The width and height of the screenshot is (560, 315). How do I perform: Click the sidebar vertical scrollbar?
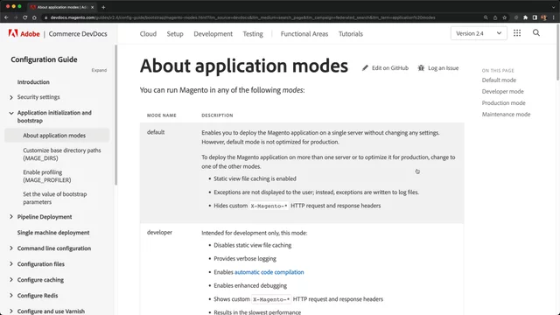(115, 115)
